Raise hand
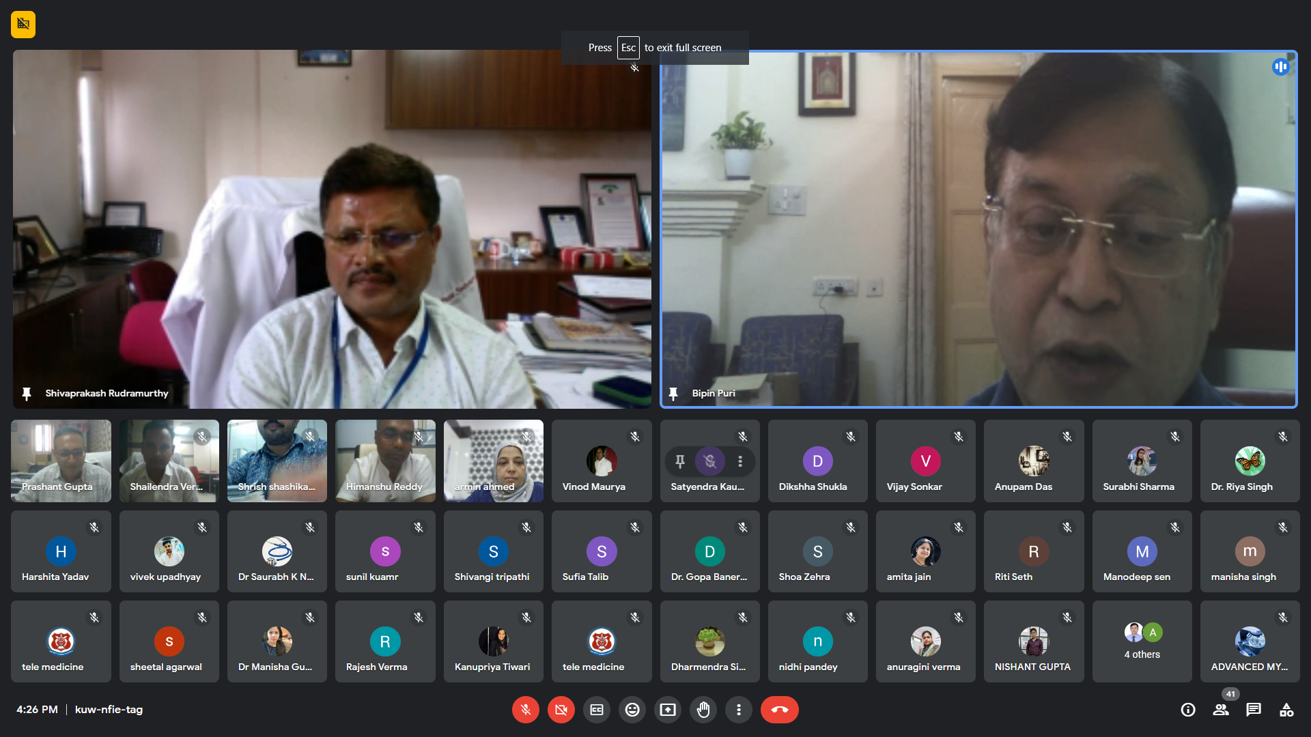Image resolution: width=1311 pixels, height=737 pixels. 703,710
